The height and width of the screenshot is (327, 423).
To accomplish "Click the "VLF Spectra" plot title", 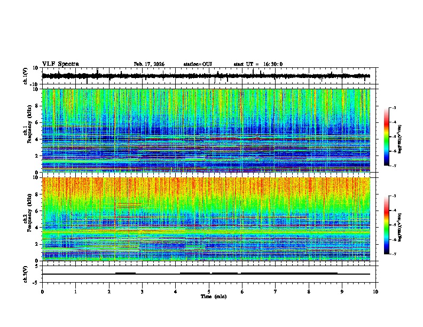I will (60, 64).
